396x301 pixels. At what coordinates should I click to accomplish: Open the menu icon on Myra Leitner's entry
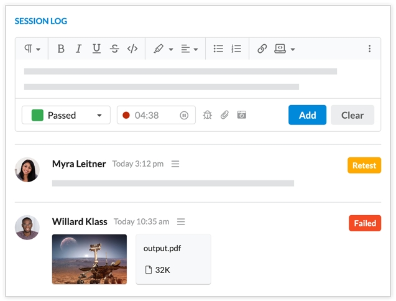pos(175,164)
